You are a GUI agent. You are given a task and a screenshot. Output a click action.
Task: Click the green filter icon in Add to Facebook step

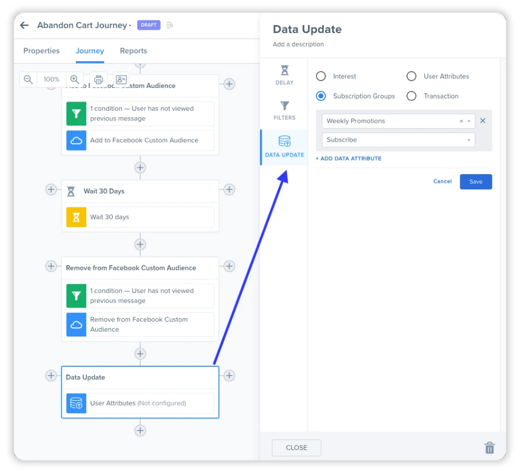click(x=76, y=114)
